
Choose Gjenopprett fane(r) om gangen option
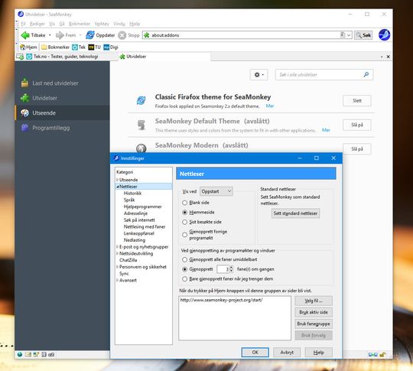click(x=184, y=269)
